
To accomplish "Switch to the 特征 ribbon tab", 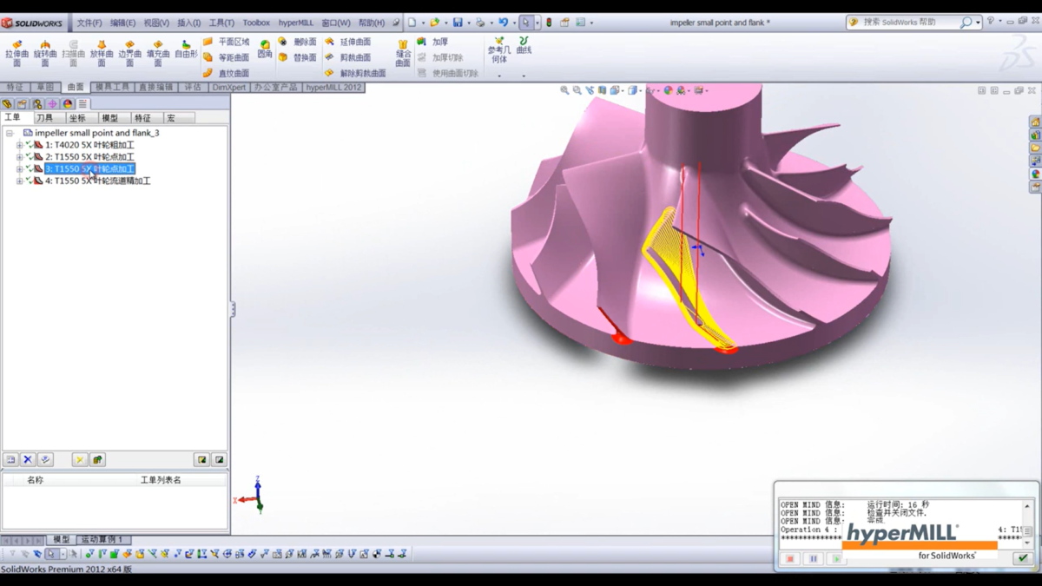I will pyautogui.click(x=15, y=88).
